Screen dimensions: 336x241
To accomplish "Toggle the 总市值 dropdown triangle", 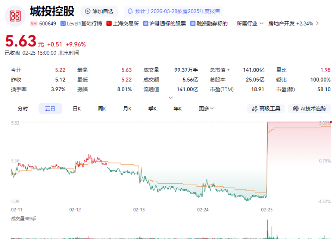I will [x=228, y=70].
